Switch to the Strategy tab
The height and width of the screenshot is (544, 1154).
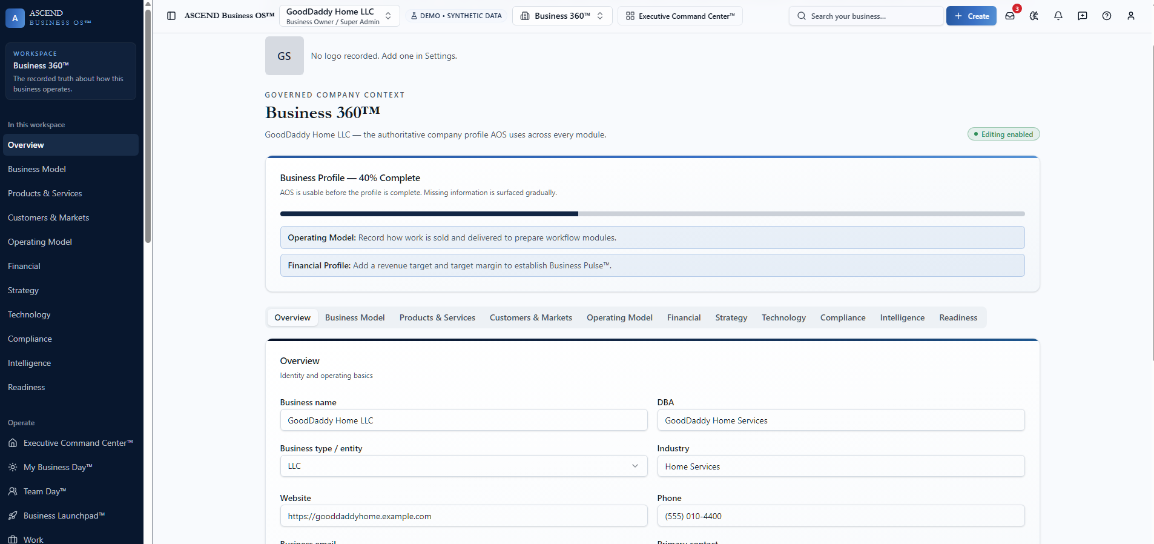[731, 317]
